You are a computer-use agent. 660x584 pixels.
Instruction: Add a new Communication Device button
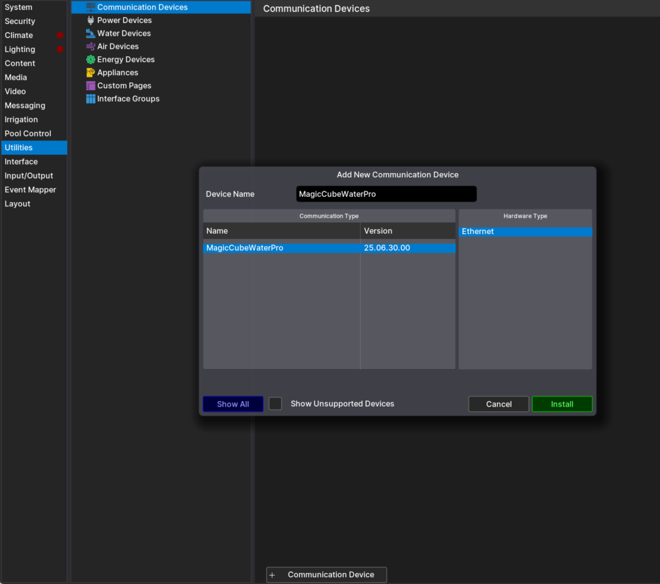pos(326,575)
